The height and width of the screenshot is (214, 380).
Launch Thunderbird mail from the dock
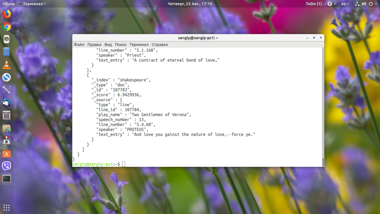(x=7, y=103)
